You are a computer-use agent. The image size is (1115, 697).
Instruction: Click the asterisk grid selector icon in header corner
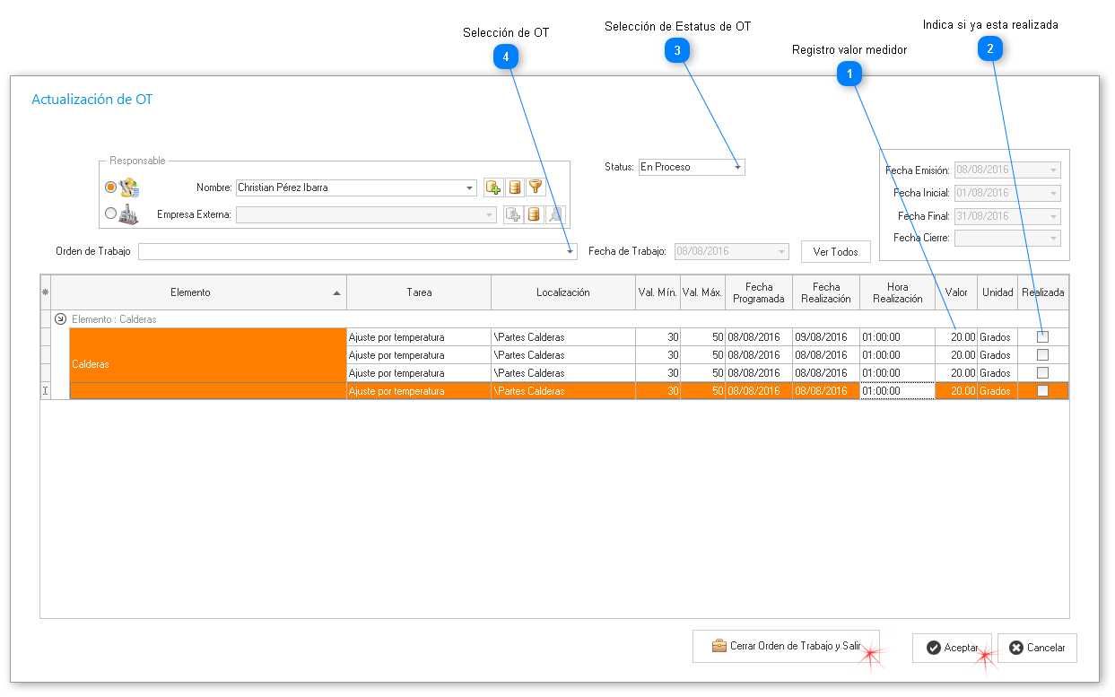click(x=46, y=292)
